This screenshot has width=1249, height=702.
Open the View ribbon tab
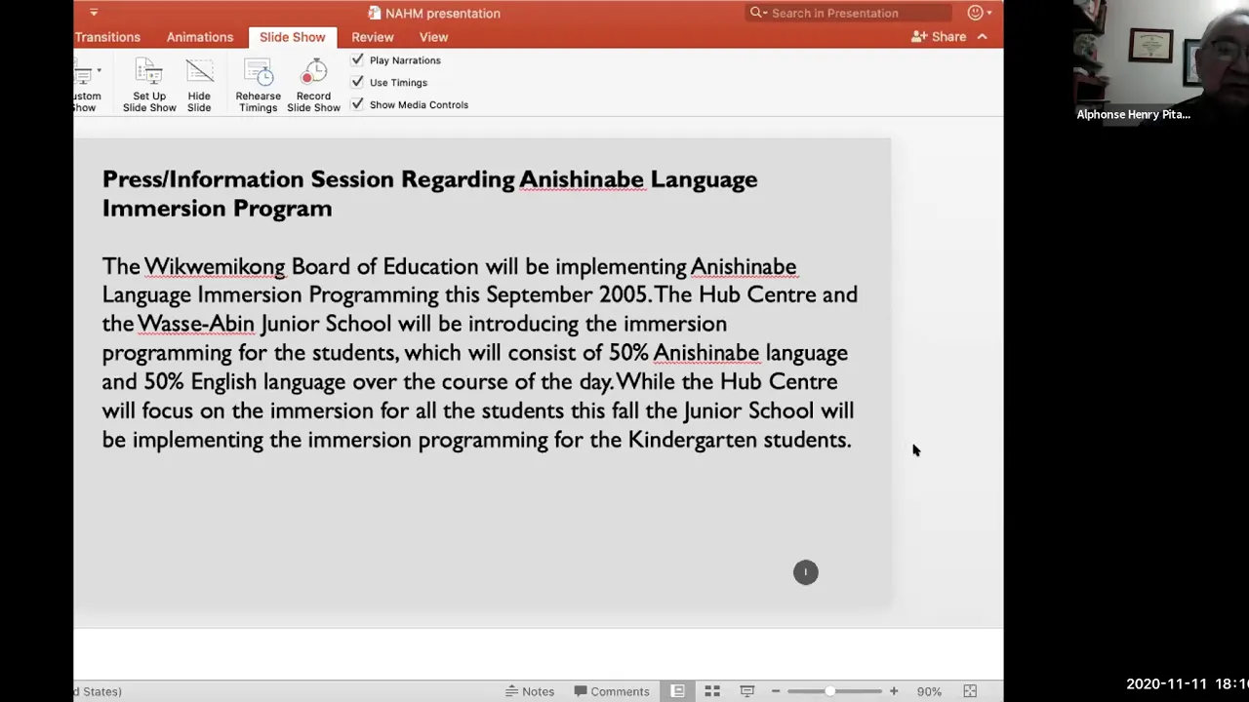click(x=433, y=37)
